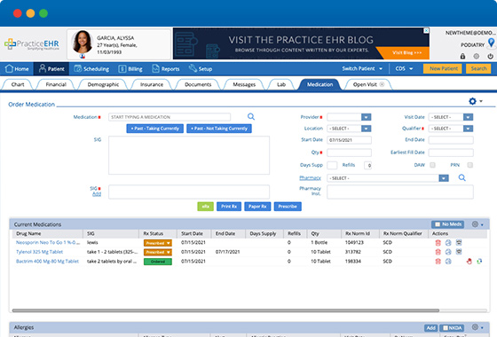Image resolution: width=497 pixels, height=337 pixels.
Task: Click the Past - Not Taking Currently button
Action: pyautogui.click(x=219, y=129)
